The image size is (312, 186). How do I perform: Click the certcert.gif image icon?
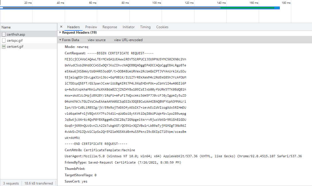(4, 47)
